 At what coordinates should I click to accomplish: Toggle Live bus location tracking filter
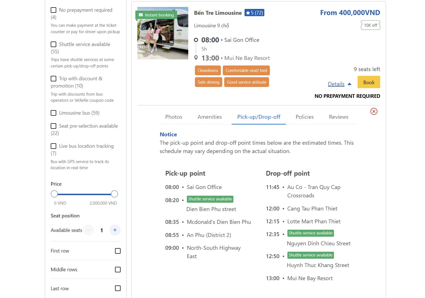click(x=53, y=146)
